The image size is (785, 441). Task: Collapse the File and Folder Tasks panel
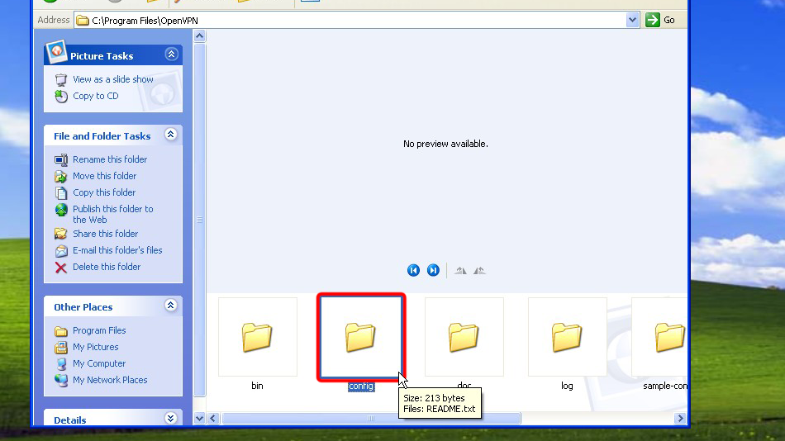point(171,135)
